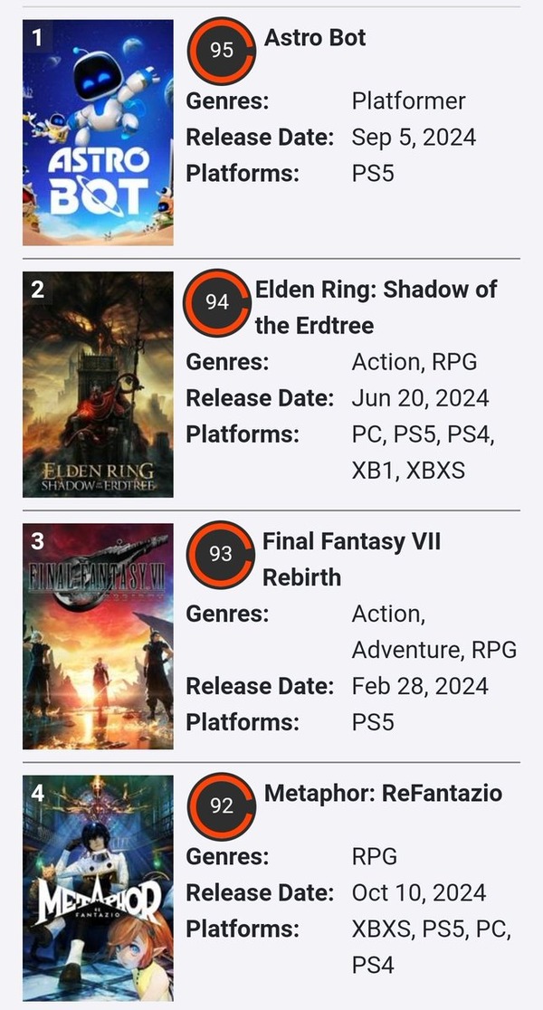The image size is (543, 1010).
Task: Open the Final Fantasy VII Rebirth cover image
Action: (x=98, y=636)
